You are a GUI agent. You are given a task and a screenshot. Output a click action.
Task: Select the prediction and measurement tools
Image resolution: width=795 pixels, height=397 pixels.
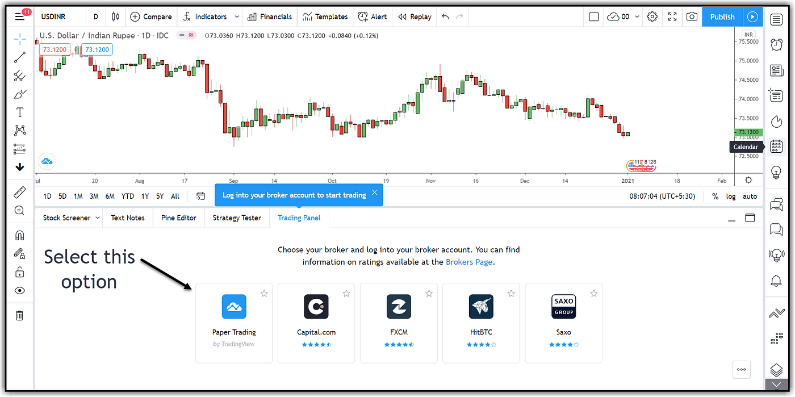click(x=20, y=149)
